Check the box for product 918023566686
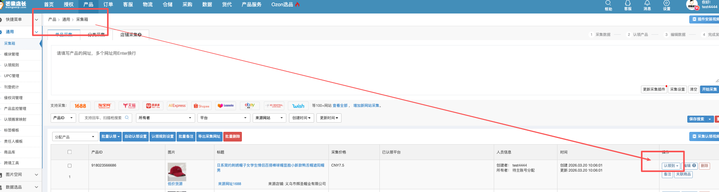This screenshot has height=192, width=719. 70,166
